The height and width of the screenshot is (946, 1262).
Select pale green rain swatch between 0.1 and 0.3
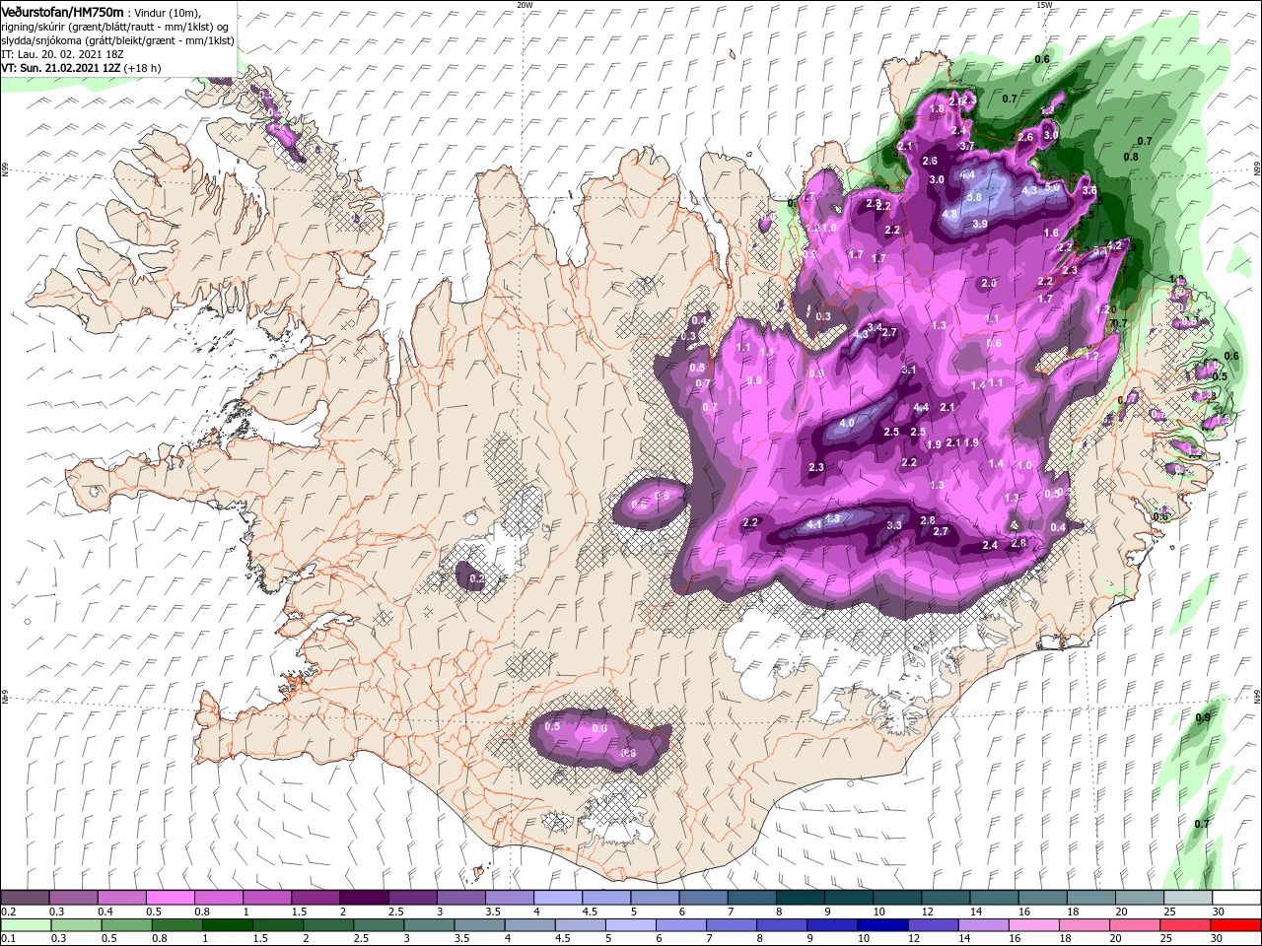pos(25,925)
